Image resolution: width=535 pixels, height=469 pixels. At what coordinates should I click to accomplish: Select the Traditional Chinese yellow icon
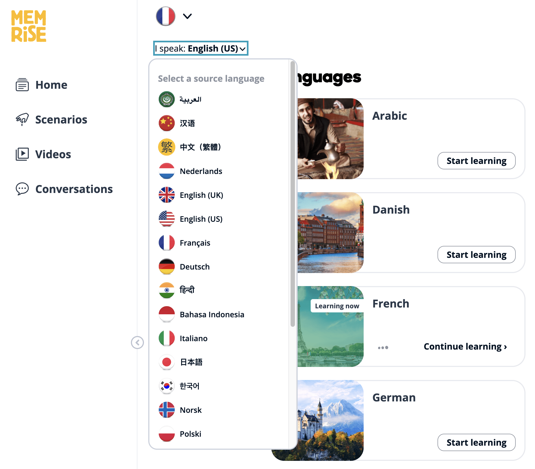click(166, 147)
